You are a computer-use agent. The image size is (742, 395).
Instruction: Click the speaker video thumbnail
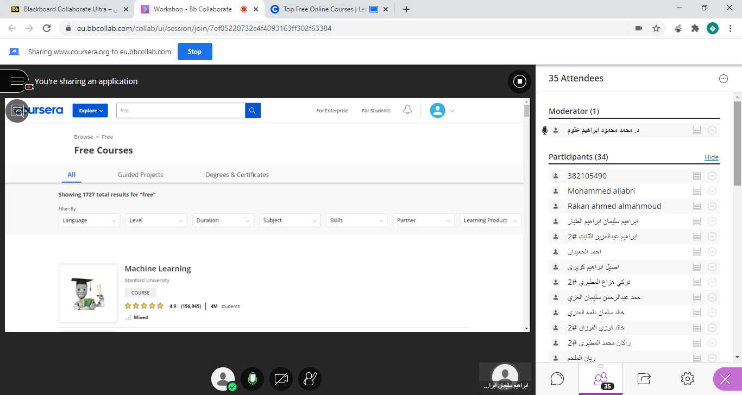pyautogui.click(x=505, y=377)
